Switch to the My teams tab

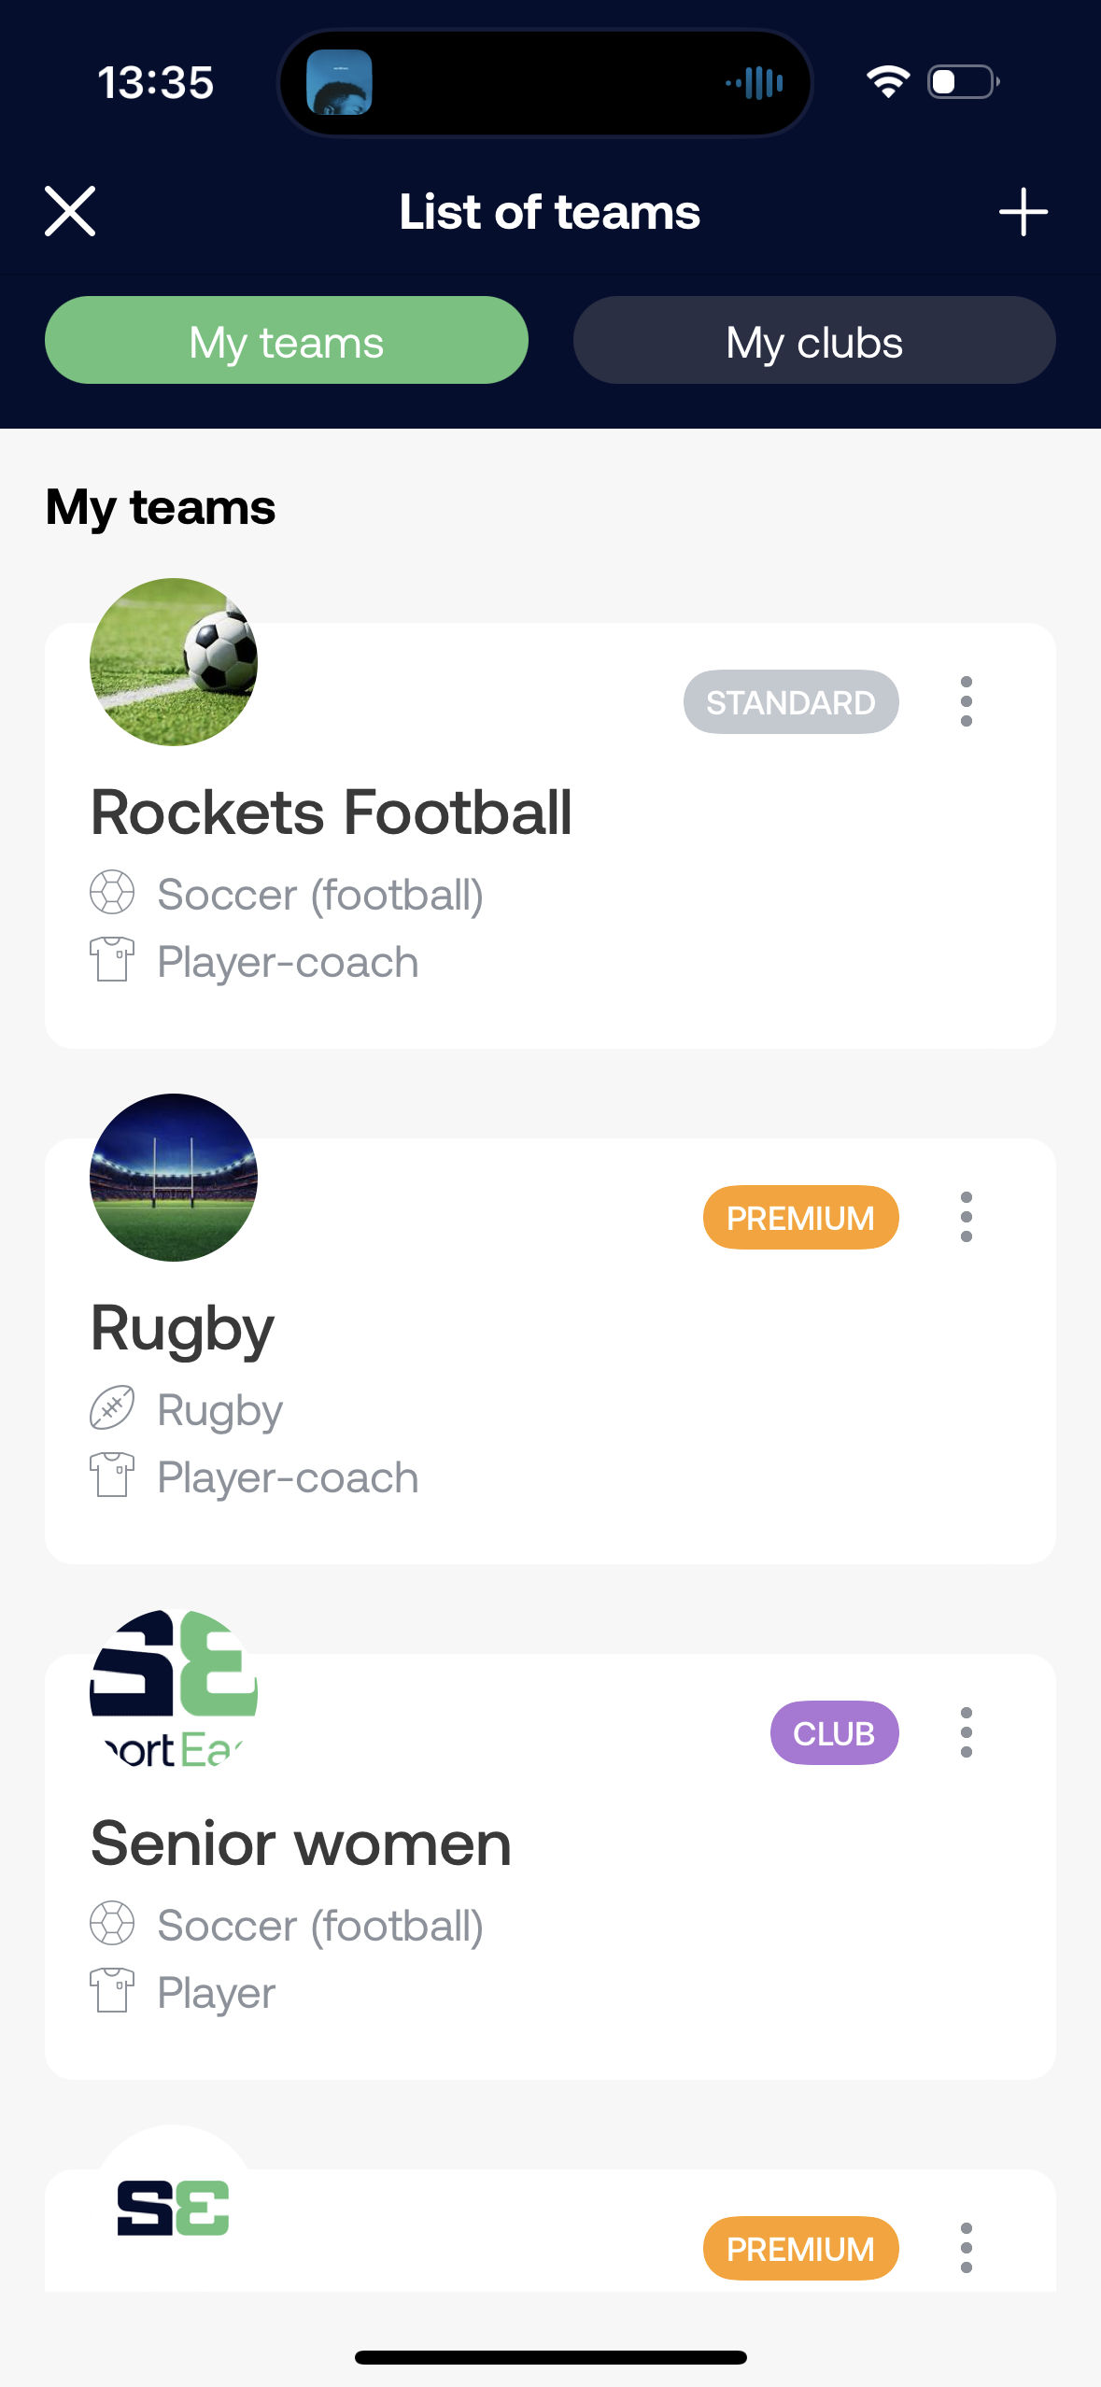(x=287, y=341)
